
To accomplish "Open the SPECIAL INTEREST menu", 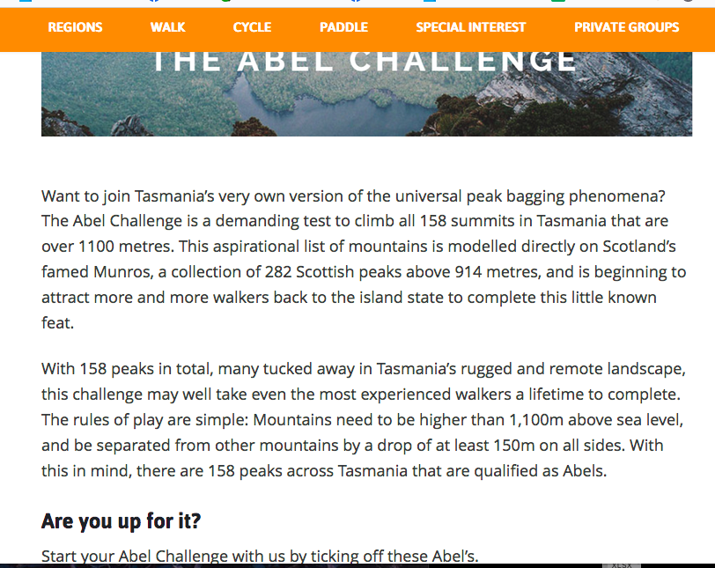I will click(471, 27).
